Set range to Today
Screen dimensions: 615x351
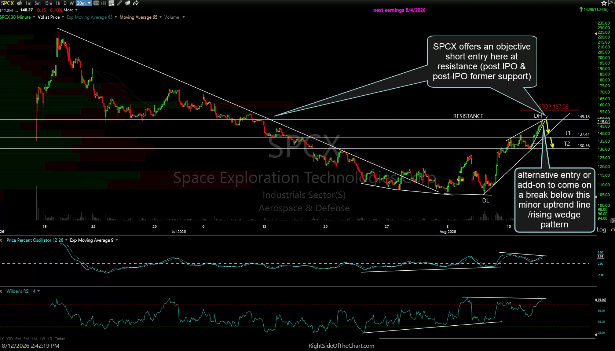(x=60, y=339)
